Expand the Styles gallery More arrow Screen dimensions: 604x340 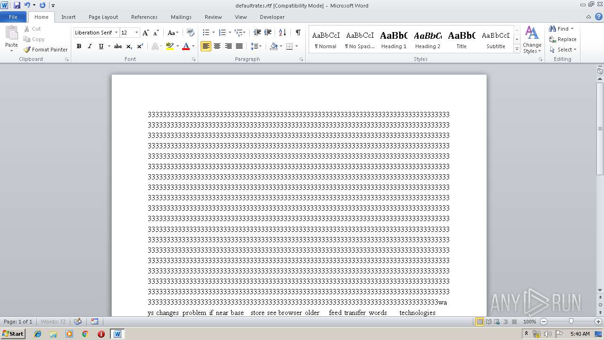[517, 49]
